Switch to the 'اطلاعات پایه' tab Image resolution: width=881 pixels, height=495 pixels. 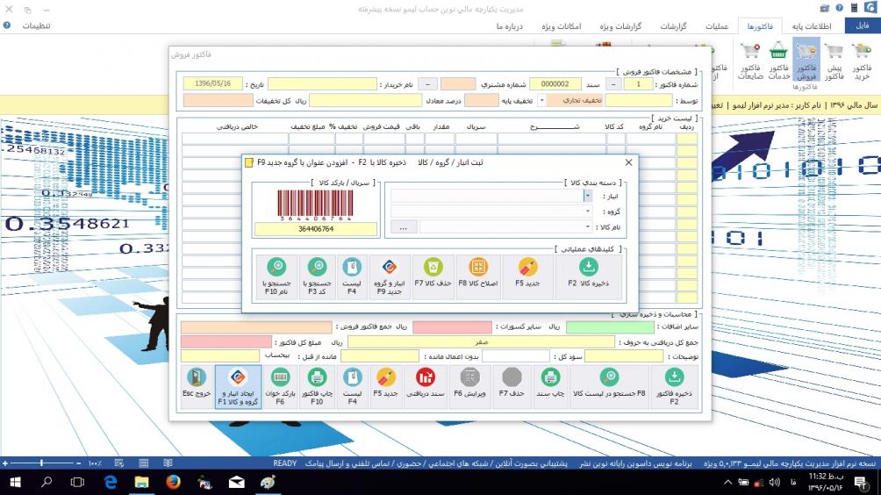point(812,26)
